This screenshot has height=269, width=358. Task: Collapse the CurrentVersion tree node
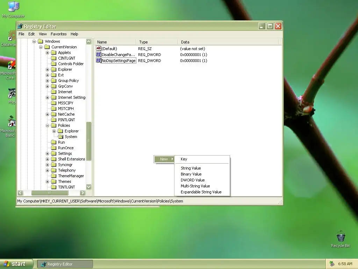(41, 47)
